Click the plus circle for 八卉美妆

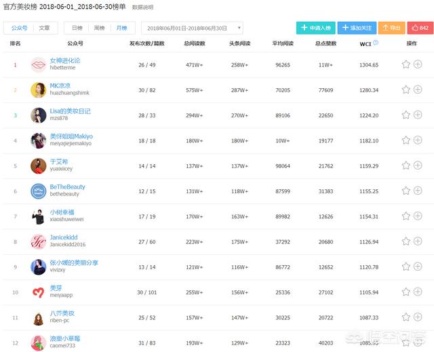point(418,317)
